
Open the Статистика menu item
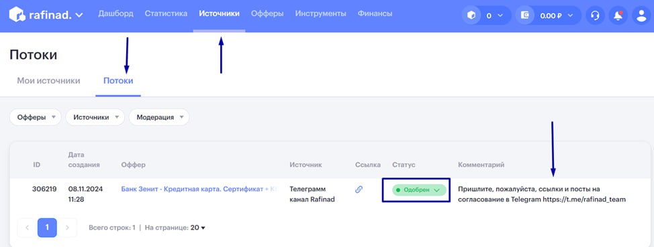[x=166, y=13]
